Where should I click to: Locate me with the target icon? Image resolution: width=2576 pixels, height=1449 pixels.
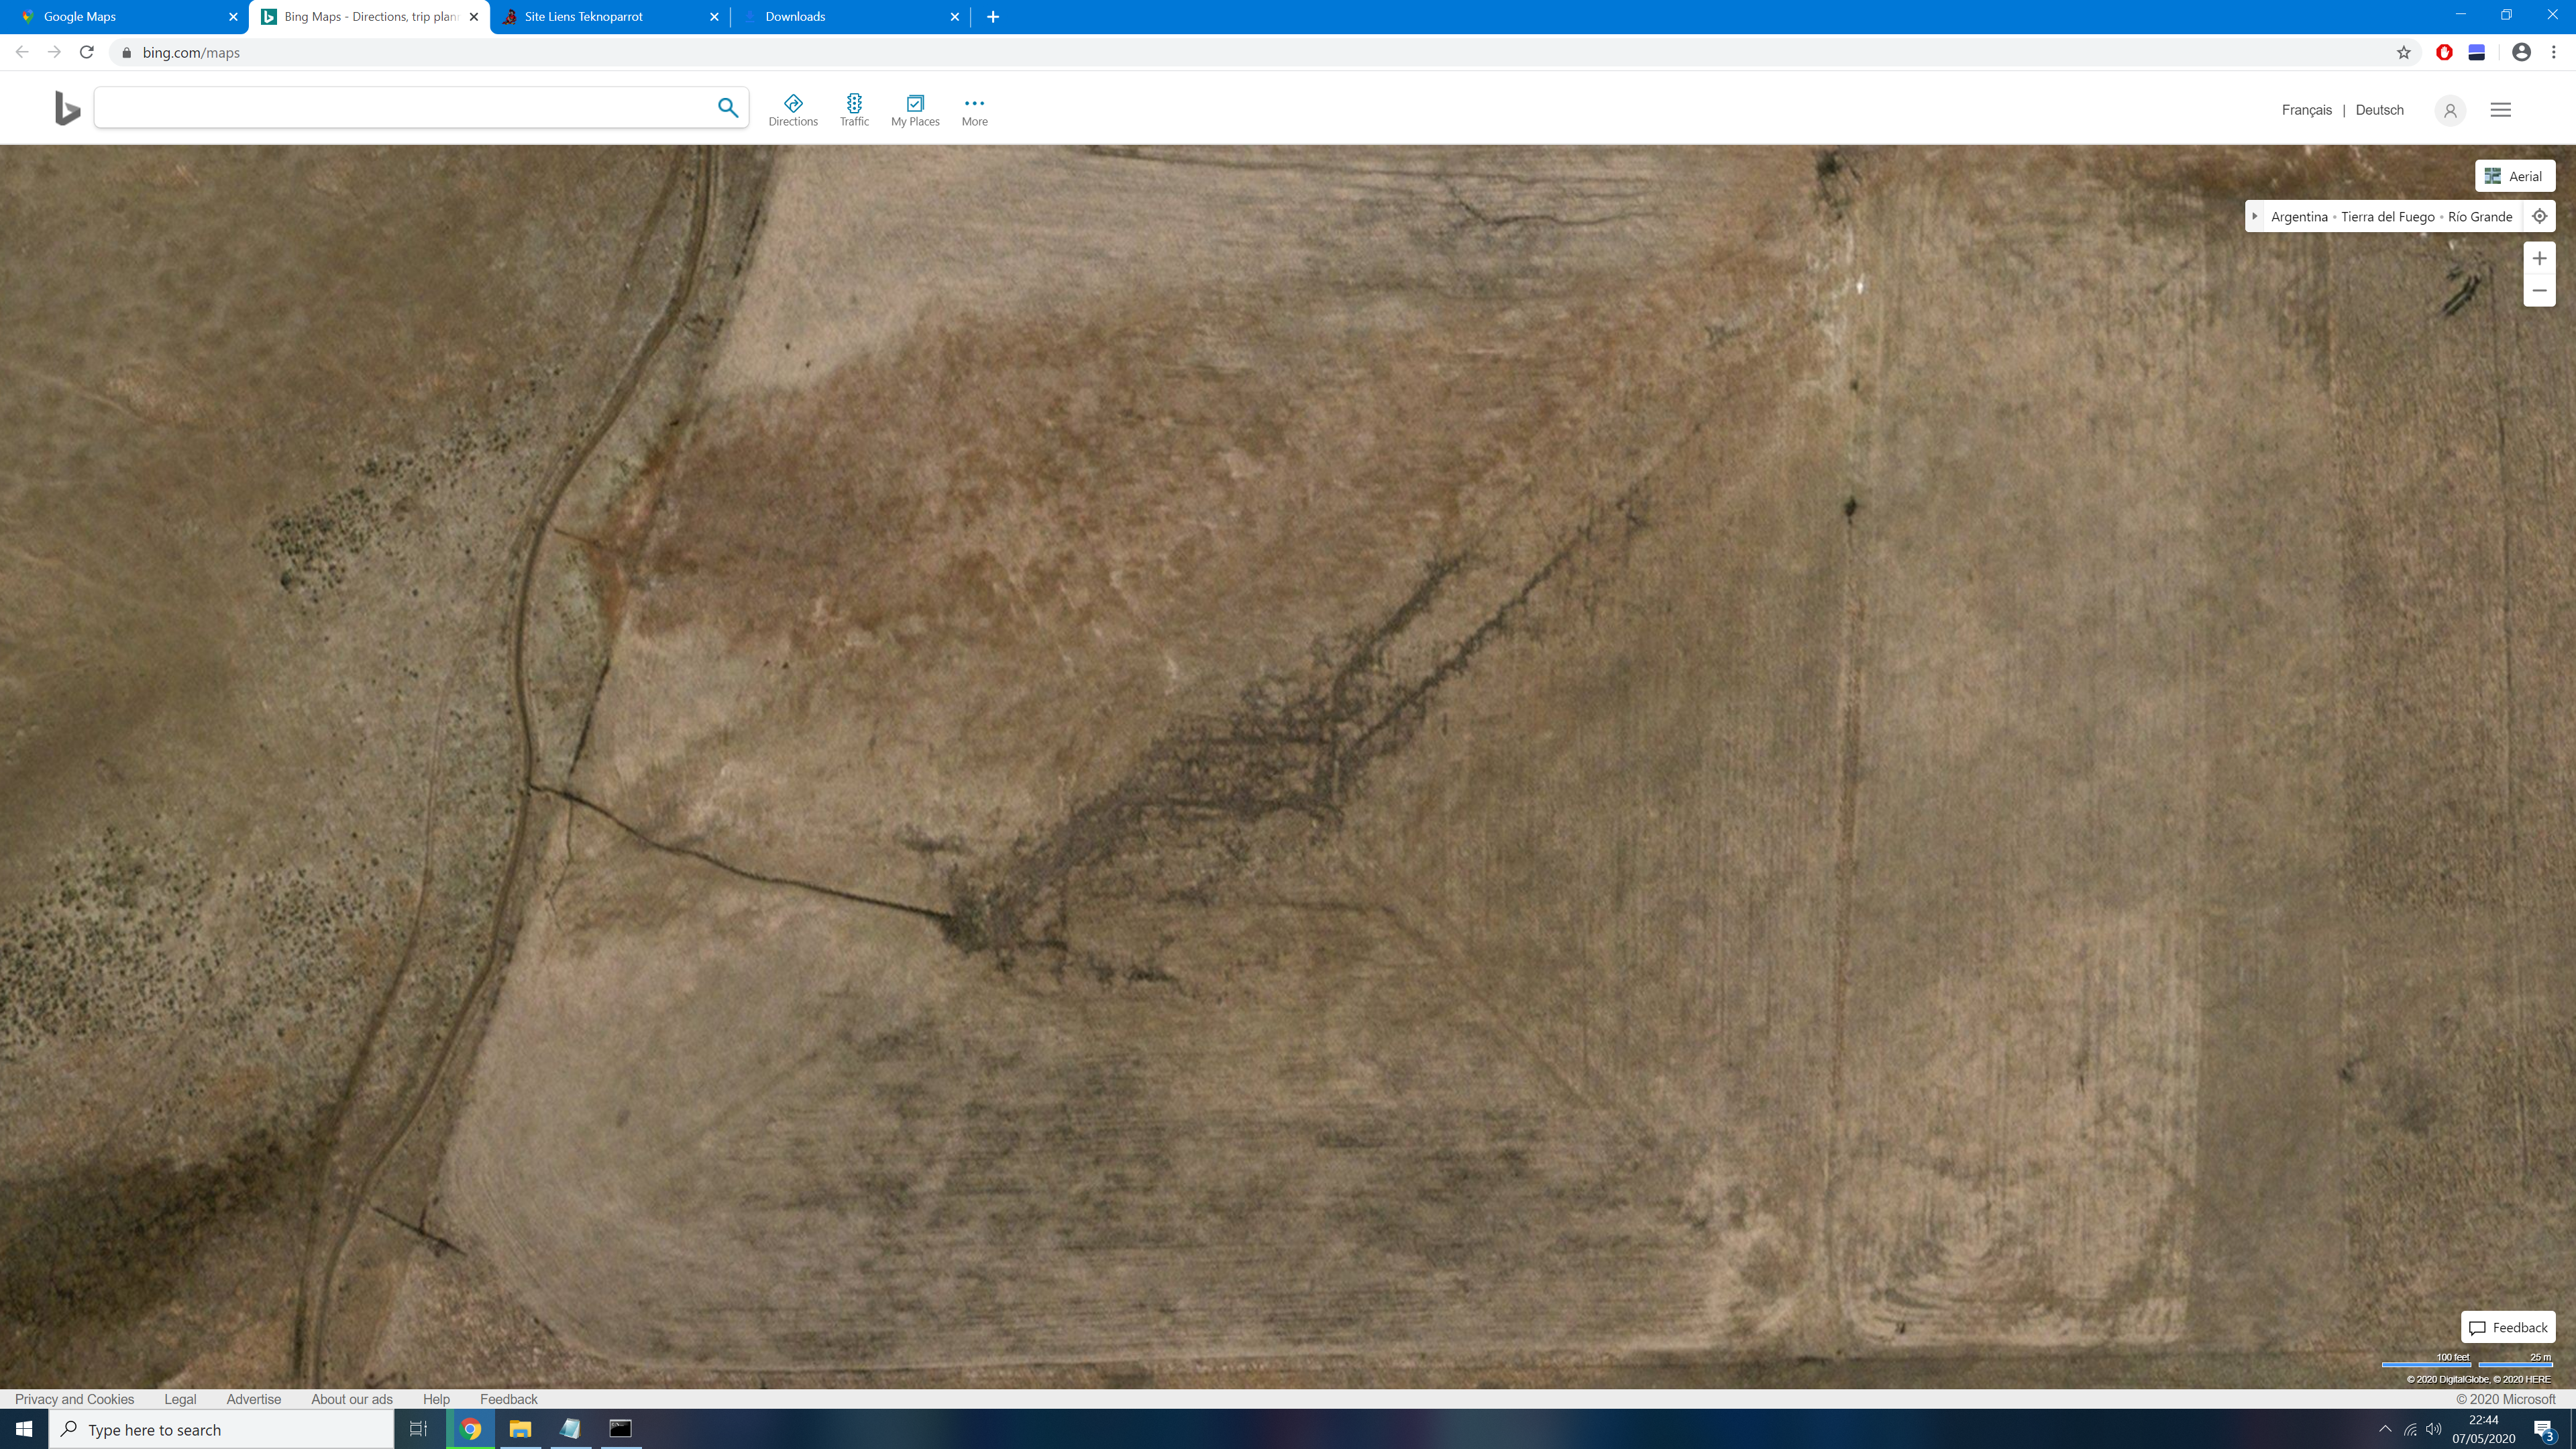pos(2539,216)
